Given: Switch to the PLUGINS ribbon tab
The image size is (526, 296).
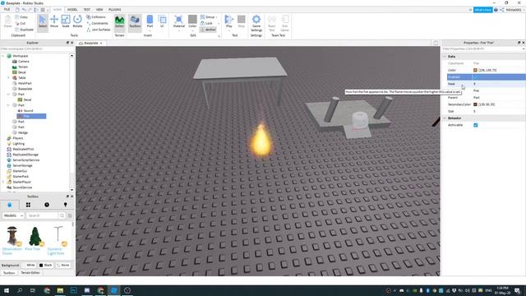Looking at the screenshot, I should pyautogui.click(x=115, y=9).
